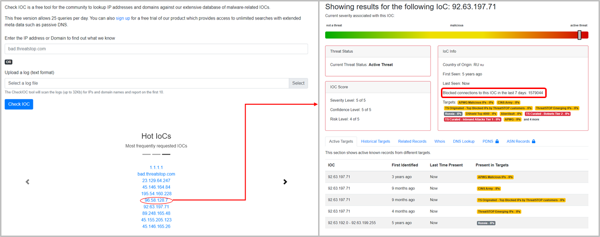Viewport: 600px width, 237px height.
Task: Click Russia - IPs tag in the table
Action: tap(486, 223)
